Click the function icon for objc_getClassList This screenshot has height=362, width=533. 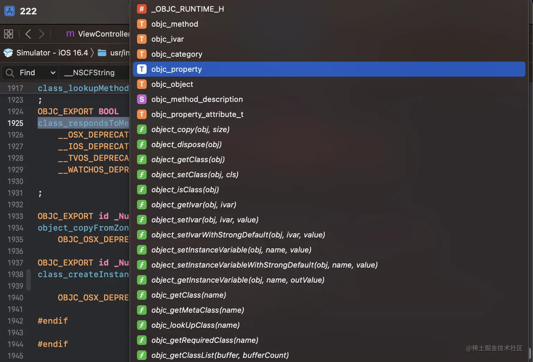click(142, 355)
